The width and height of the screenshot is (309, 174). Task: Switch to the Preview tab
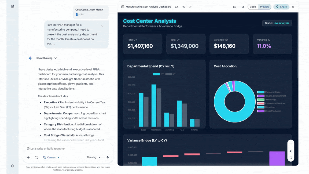(264, 7)
